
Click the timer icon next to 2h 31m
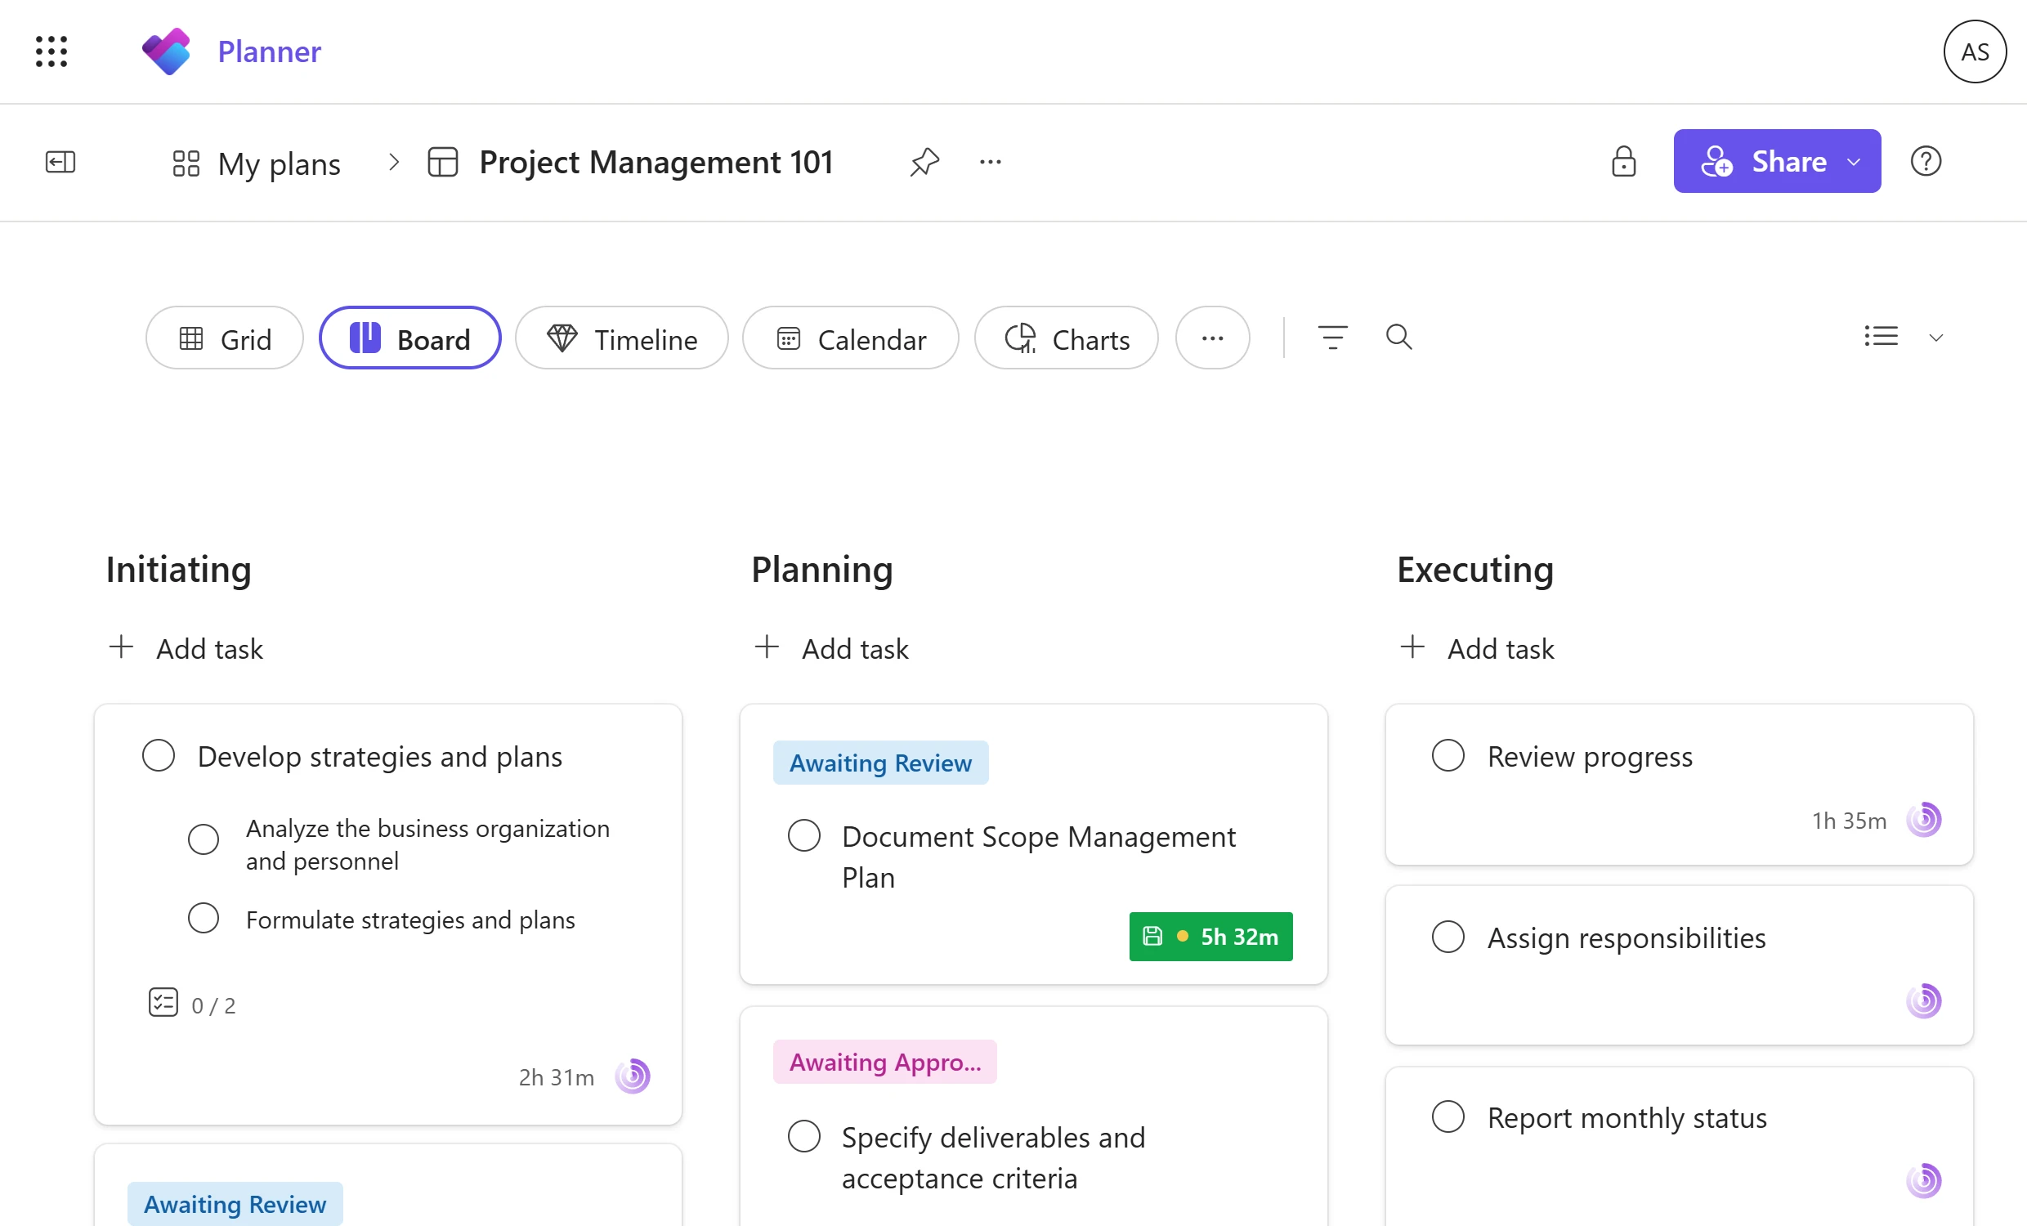coord(633,1076)
